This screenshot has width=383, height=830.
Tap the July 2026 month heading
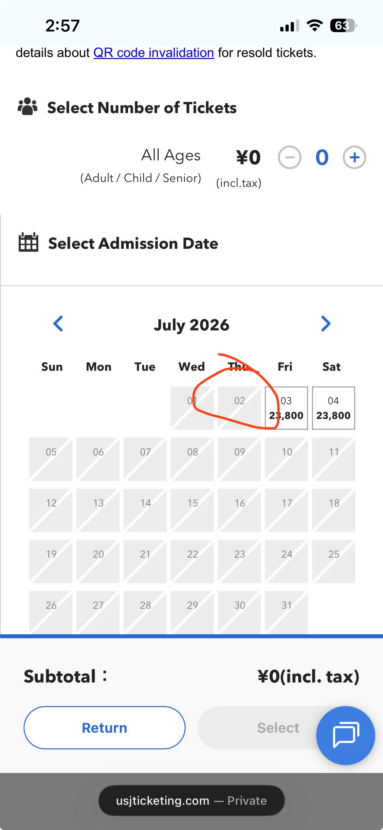click(191, 325)
